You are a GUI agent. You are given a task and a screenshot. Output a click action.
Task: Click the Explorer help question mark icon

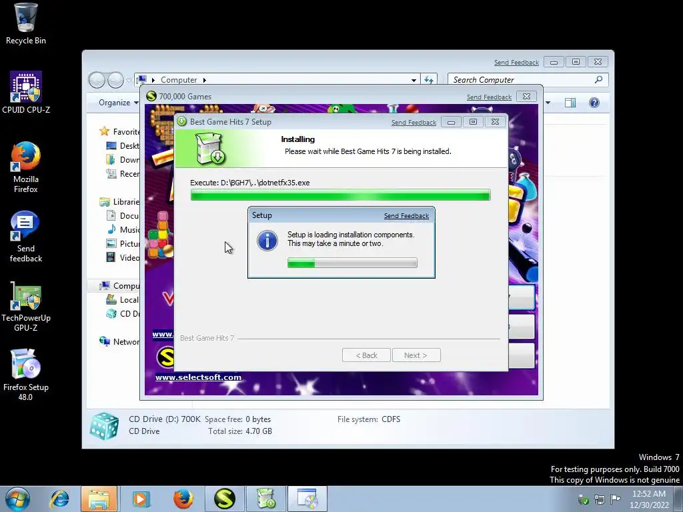pyautogui.click(x=594, y=103)
